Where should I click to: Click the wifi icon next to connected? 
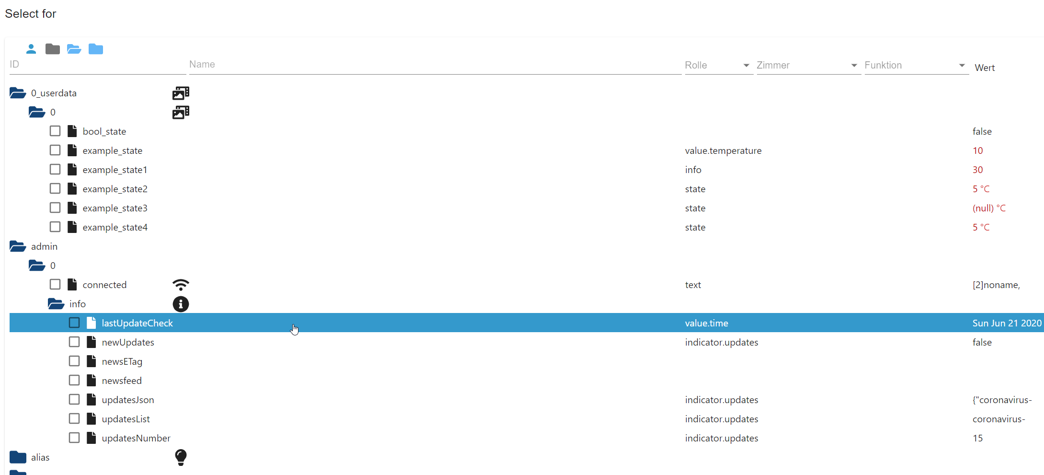click(181, 285)
